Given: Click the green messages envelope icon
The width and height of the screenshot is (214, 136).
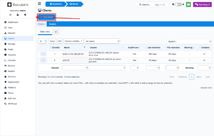Looking at the screenshot, I should [x=188, y=5].
